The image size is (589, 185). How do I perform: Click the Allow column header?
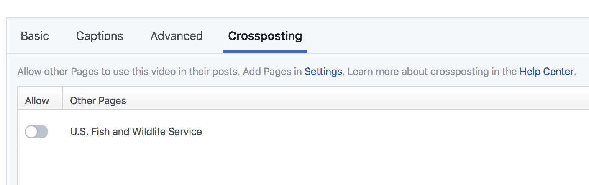point(37,100)
